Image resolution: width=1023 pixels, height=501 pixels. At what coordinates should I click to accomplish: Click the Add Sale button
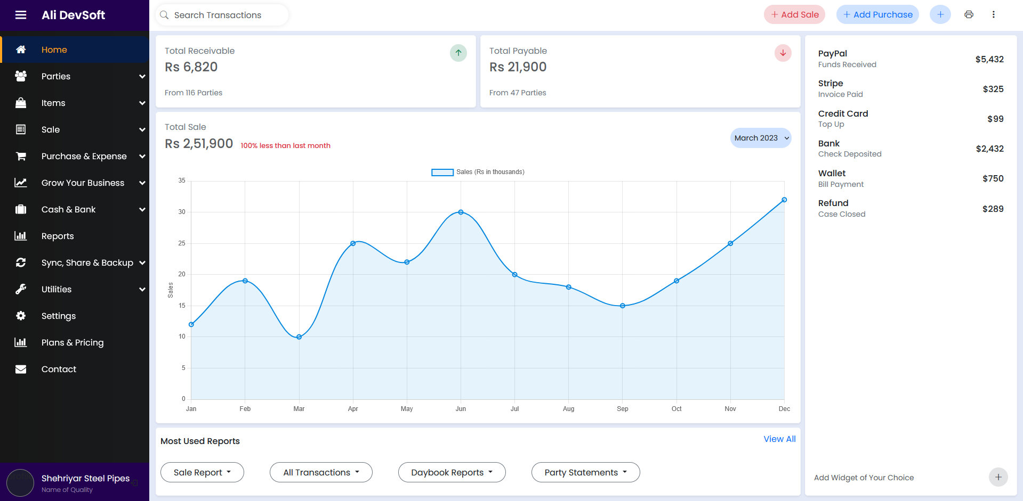coord(794,14)
